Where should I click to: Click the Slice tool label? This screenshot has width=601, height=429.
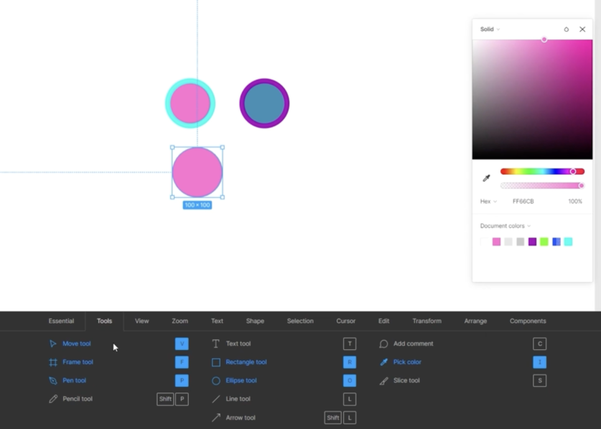406,381
